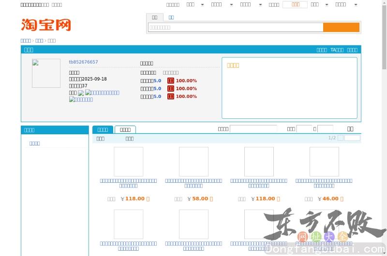Open seller profile link tb852676657

coord(83,62)
